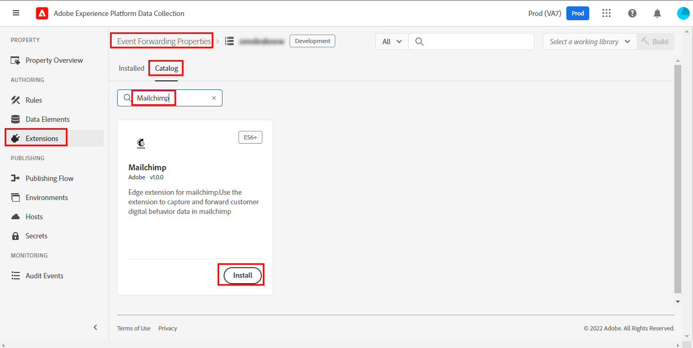Click the Hosts cloud icon

pyautogui.click(x=15, y=217)
